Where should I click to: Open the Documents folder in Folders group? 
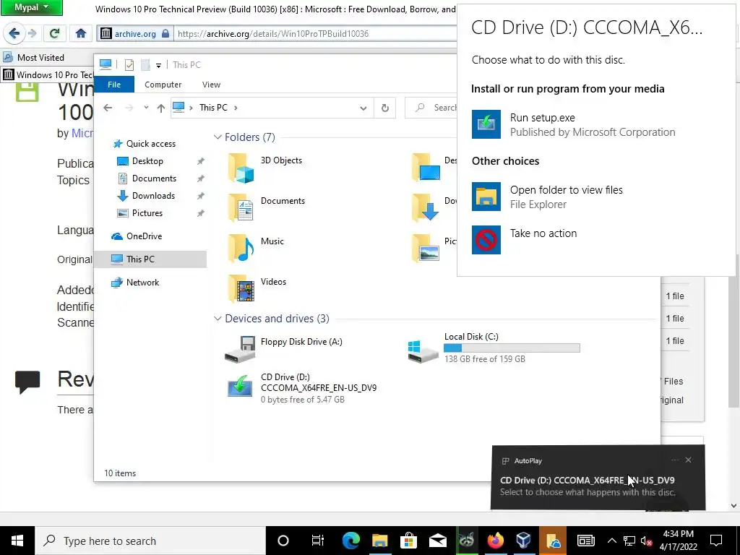[x=266, y=208]
